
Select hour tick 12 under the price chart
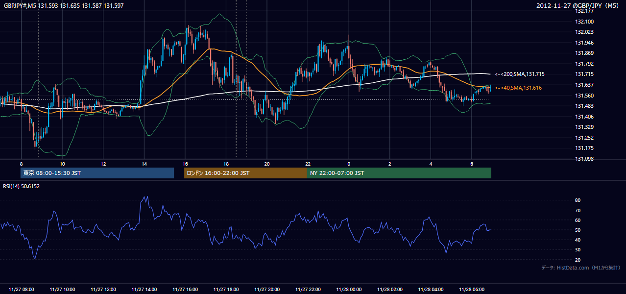pos(103,164)
